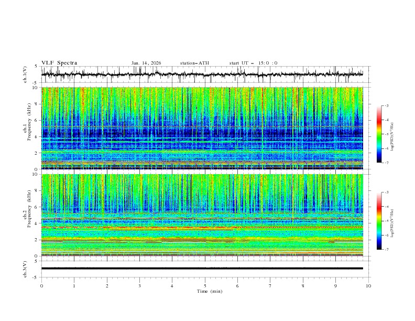Screen dimensions: 415x321
Task: Click the "ch.1 Frequency (kHz)" axis label
Action: point(27,122)
